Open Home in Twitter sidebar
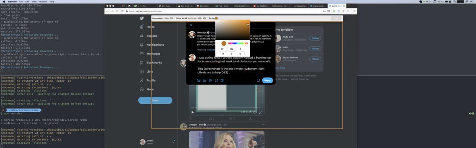Image resolution: width=476 pixels, height=148 pixels. (x=147, y=27)
